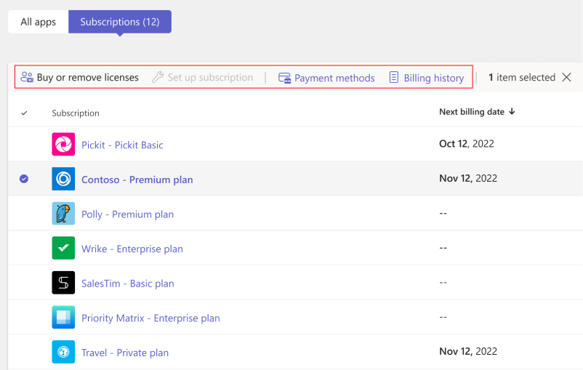Click the Polly parrot icon
The width and height of the screenshot is (583, 370).
(63, 214)
